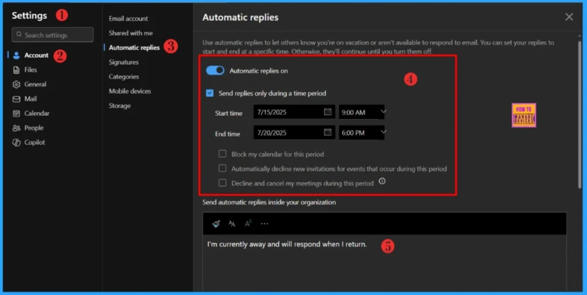
Task: Open the Storage section
Action: (x=120, y=106)
